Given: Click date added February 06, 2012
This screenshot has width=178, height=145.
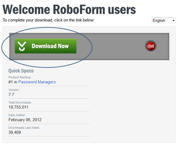Looking at the screenshot, I should [x=25, y=120].
